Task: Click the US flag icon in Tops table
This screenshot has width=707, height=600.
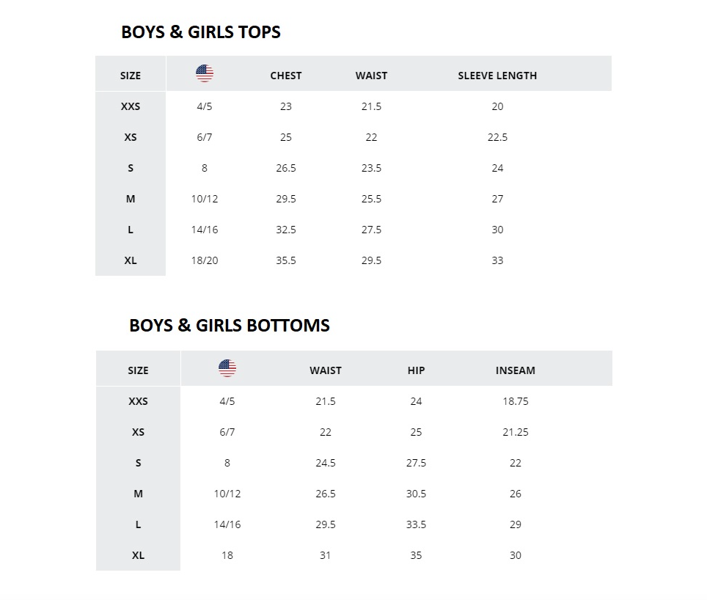Action: tap(205, 73)
